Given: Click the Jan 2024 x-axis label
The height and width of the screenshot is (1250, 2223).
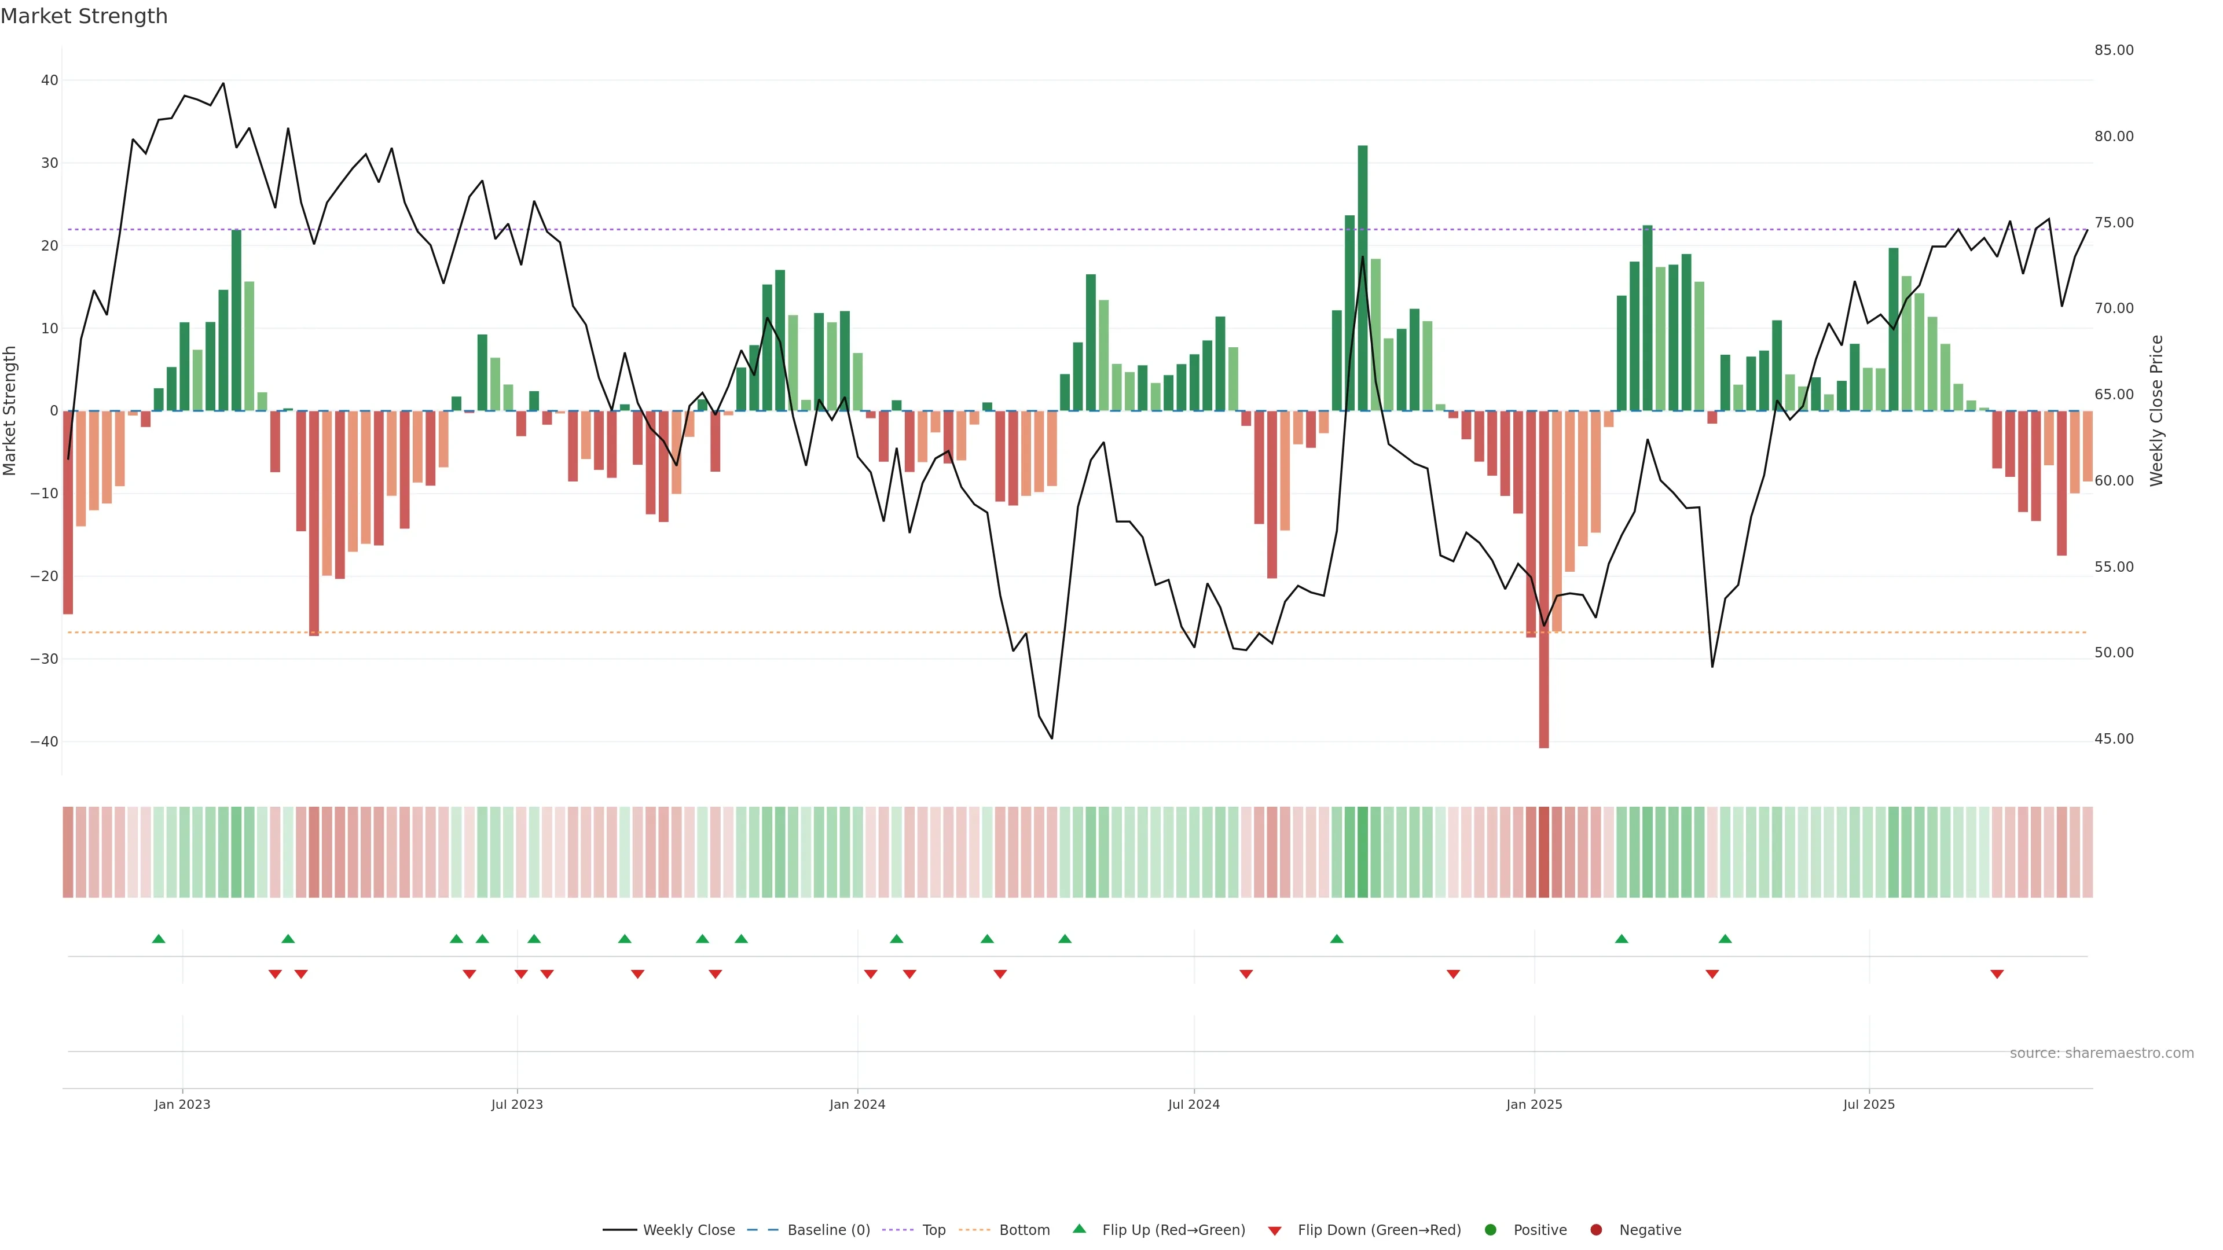Looking at the screenshot, I should pyautogui.click(x=857, y=1104).
